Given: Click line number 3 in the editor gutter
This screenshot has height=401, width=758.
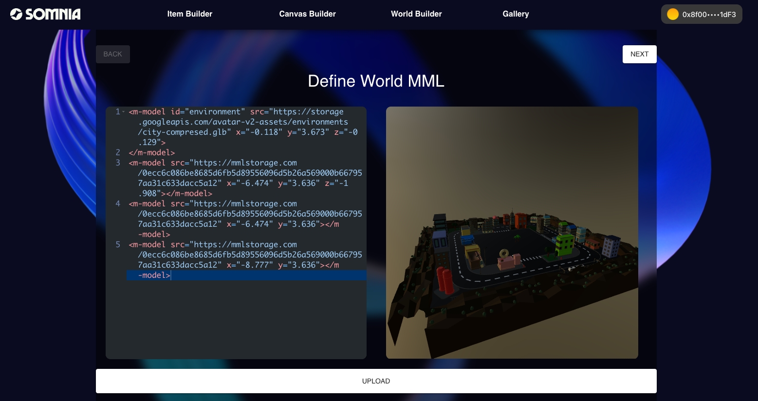Looking at the screenshot, I should (x=118, y=163).
